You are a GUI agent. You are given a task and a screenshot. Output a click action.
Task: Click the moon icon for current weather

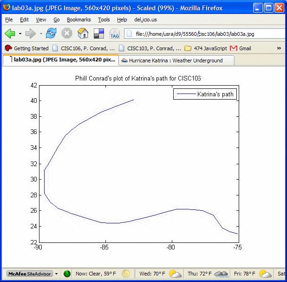pyautogui.click(x=125, y=274)
